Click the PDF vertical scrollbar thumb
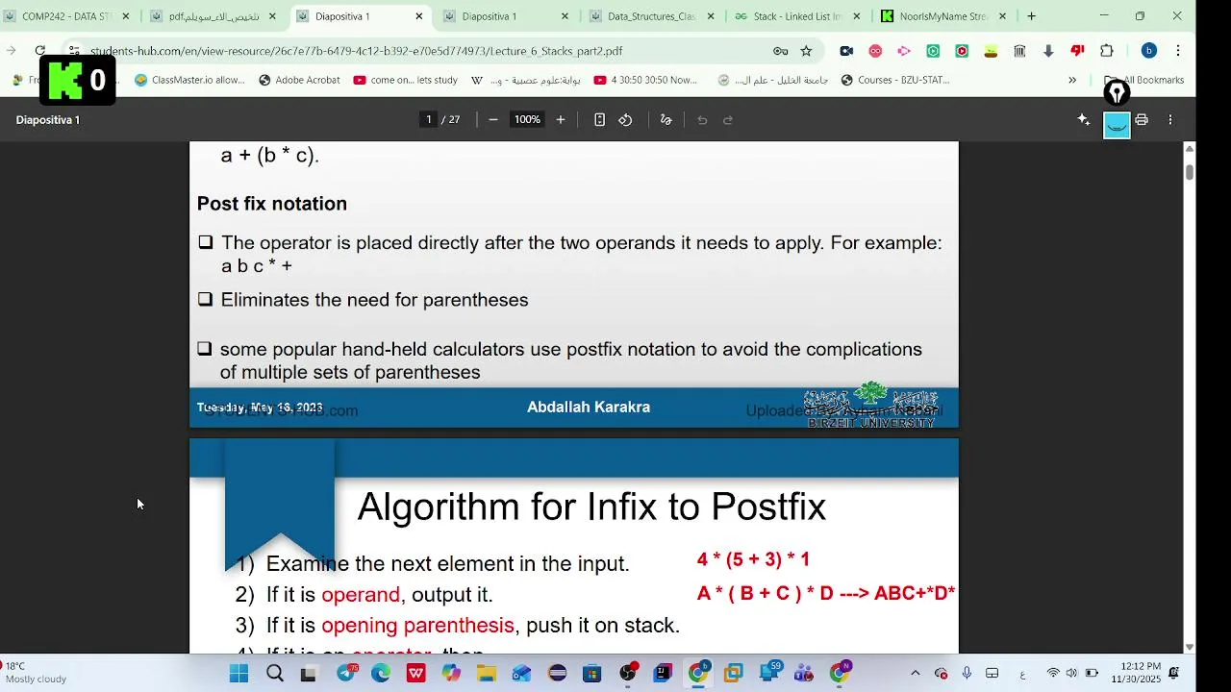1231x692 pixels. point(1190,172)
